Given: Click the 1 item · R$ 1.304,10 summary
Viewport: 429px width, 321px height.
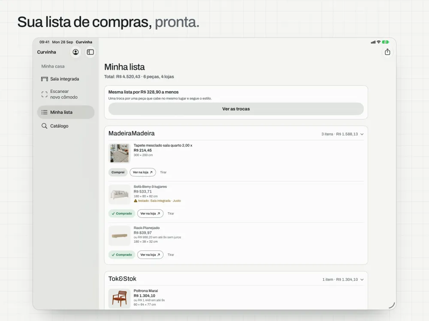Looking at the screenshot, I should [340, 279].
